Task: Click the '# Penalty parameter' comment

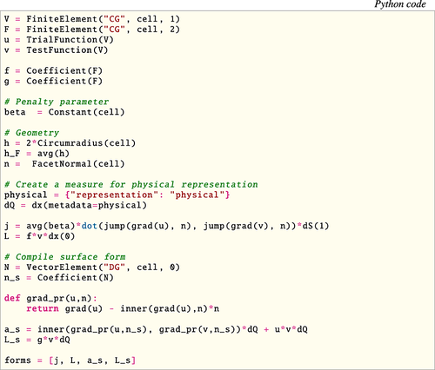Action: pos(57,102)
